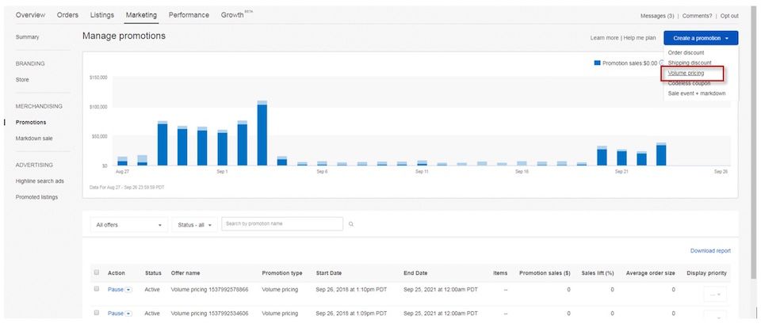This screenshot has height=327, width=761.
Task: Select Codeless coupon menu option
Action: 689,83
